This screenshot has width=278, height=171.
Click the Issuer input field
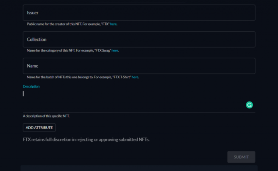point(139,13)
